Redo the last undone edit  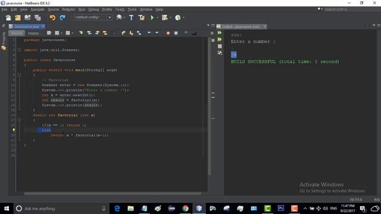(63, 18)
